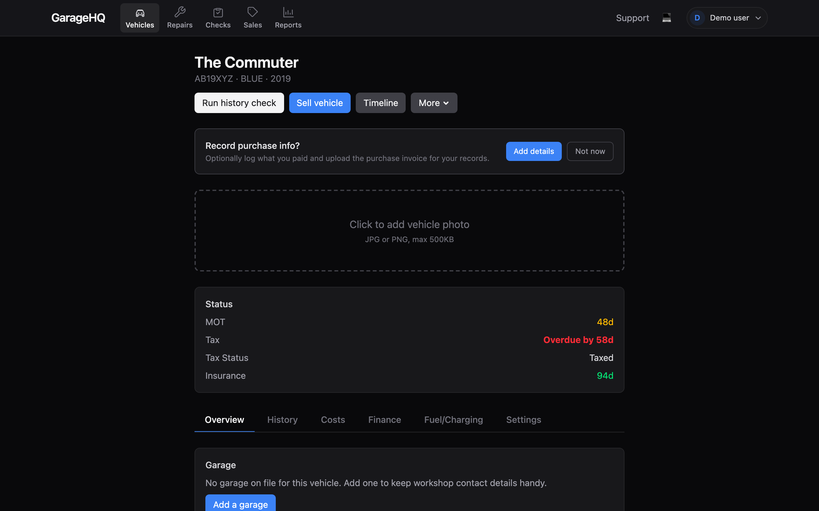Image resolution: width=819 pixels, height=511 pixels.
Task: Click to add vehicle photo area
Action: (x=409, y=231)
